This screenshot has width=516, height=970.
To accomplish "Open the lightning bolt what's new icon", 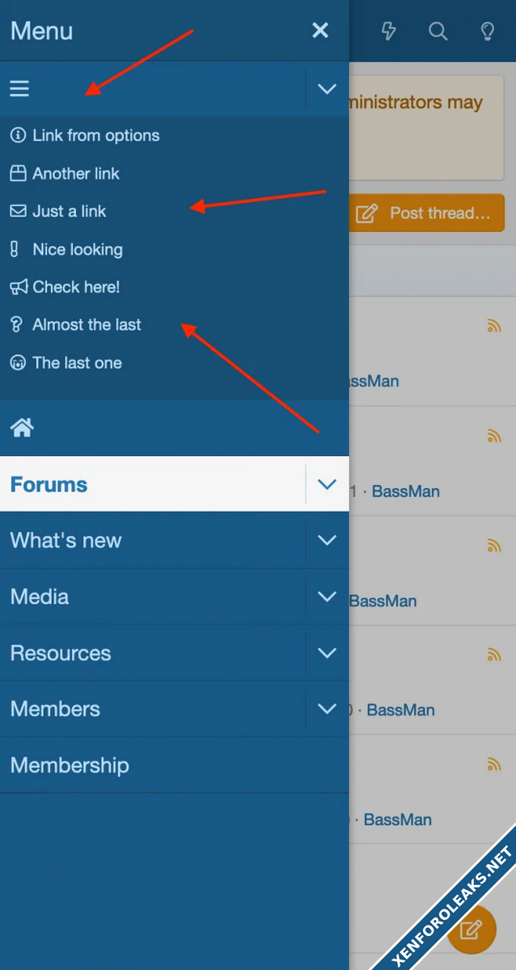I will click(x=389, y=32).
